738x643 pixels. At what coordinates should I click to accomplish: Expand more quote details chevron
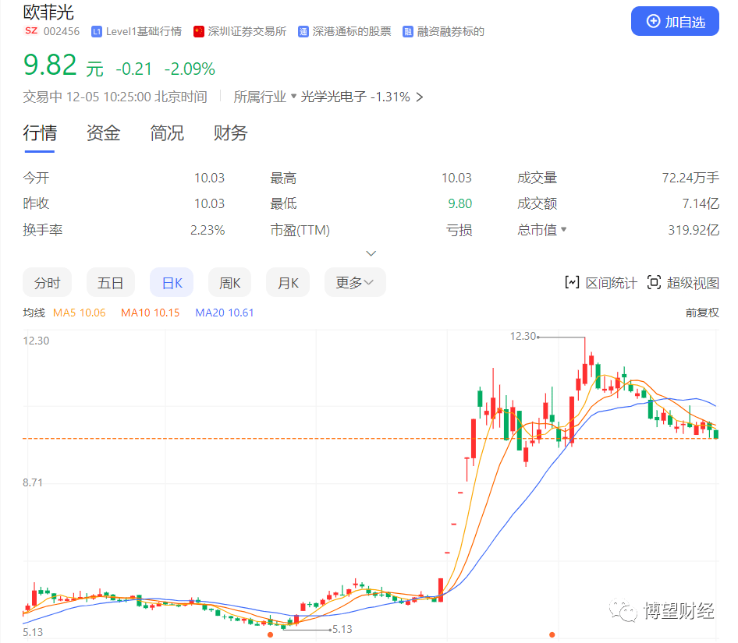pos(371,253)
